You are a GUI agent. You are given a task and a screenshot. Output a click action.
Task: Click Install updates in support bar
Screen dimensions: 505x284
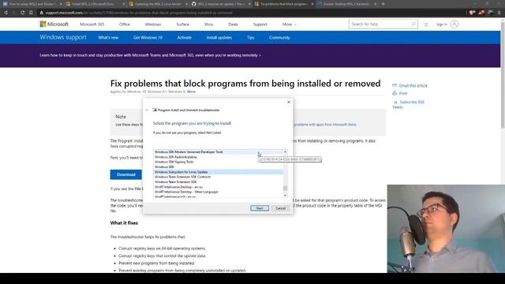click(219, 38)
